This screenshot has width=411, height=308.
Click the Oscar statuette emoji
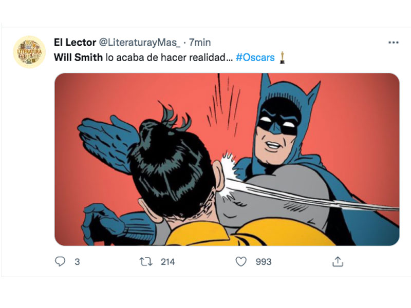tap(282, 57)
